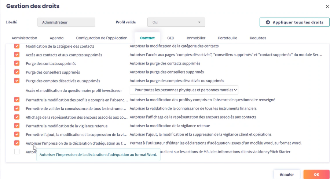
Task: Enable the unchecked last row checkbox
Action: (17, 152)
